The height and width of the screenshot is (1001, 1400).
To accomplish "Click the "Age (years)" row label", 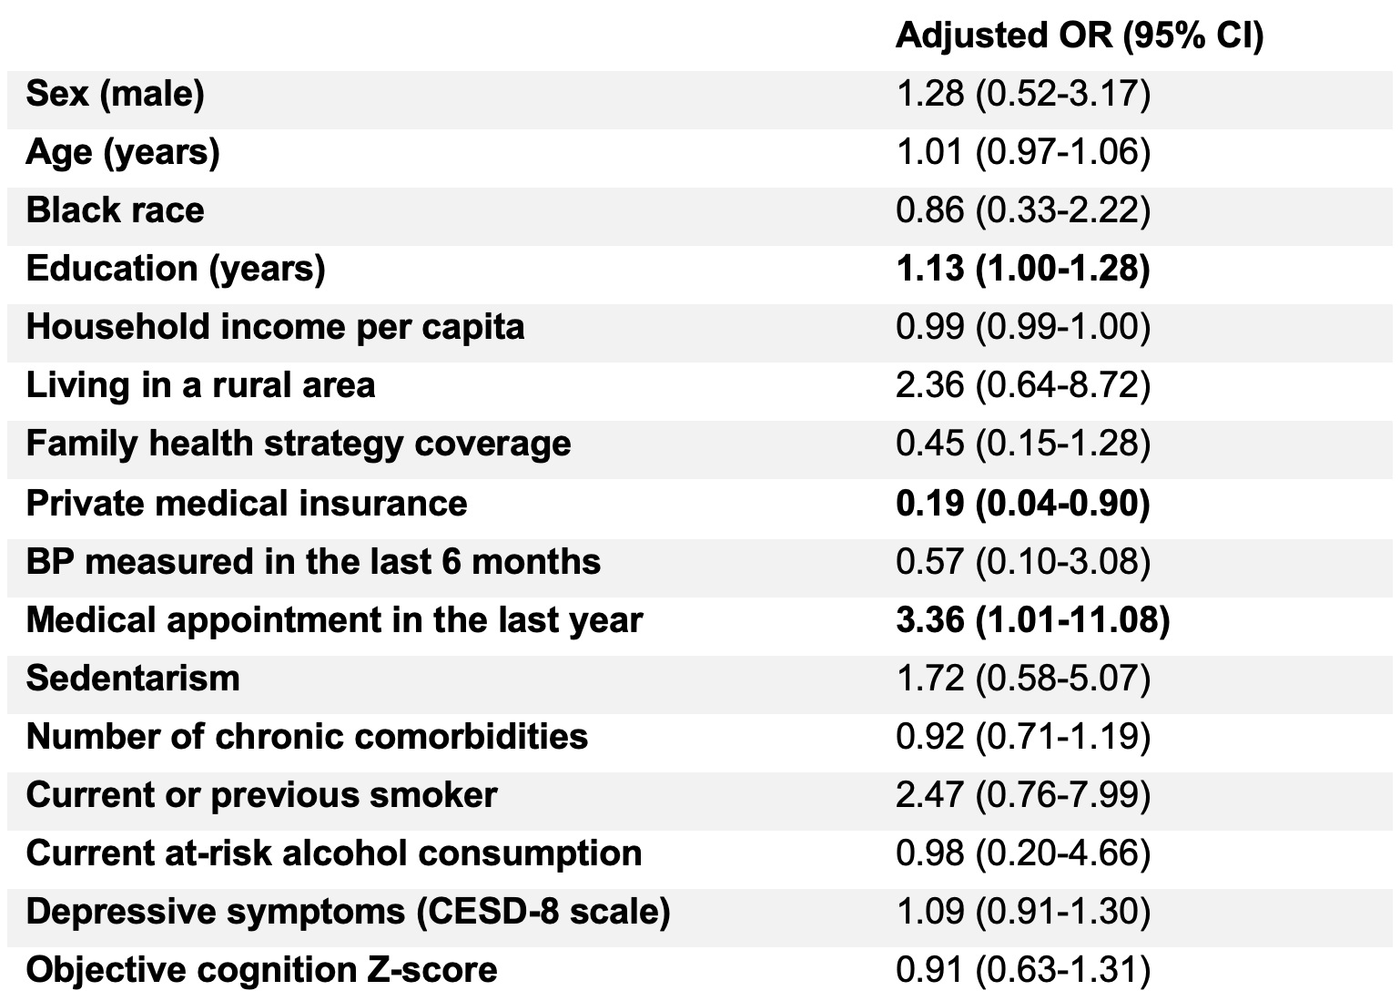I will pos(123,152).
